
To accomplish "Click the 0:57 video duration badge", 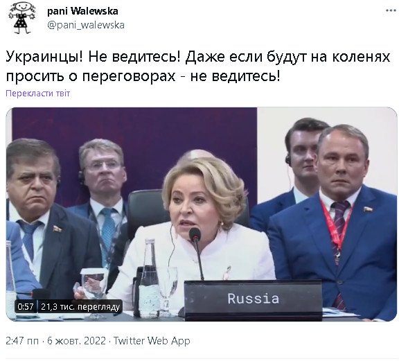I will [x=26, y=306].
